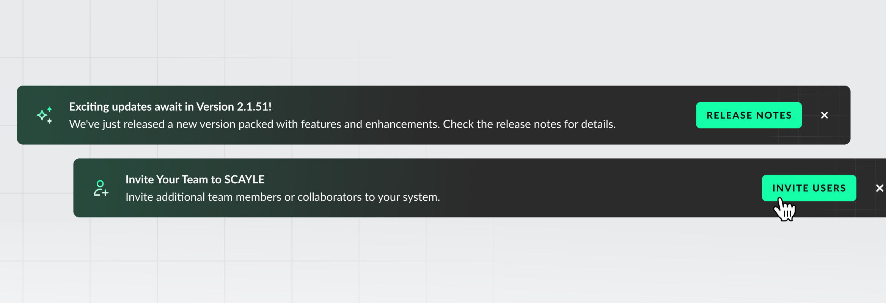886x303 pixels.
Task: Click empty space between update text and Release Notes
Action: [656, 115]
